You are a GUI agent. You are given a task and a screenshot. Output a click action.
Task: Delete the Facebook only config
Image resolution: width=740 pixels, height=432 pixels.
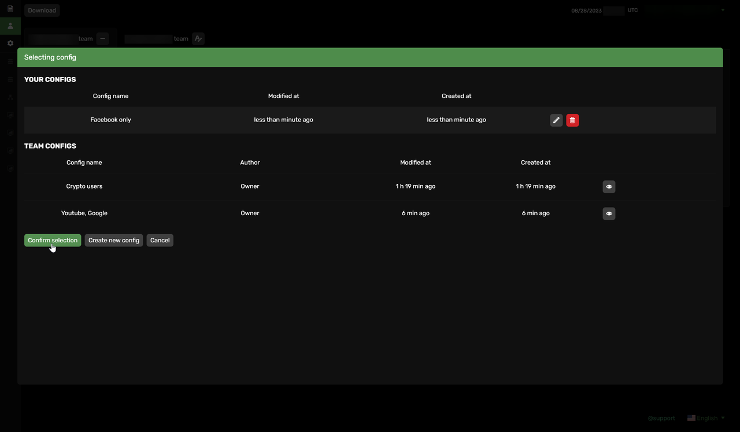(x=572, y=120)
